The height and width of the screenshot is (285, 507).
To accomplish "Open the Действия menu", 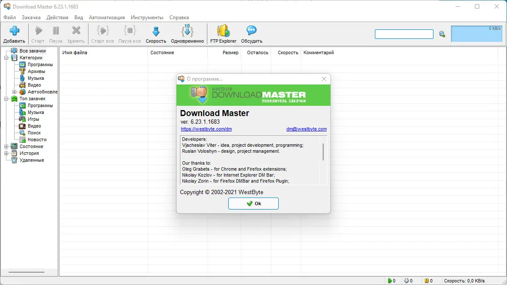I will [x=57, y=17].
